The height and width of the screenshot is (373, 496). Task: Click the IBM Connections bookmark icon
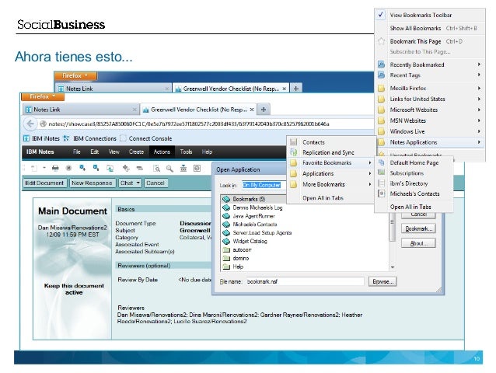click(66, 138)
